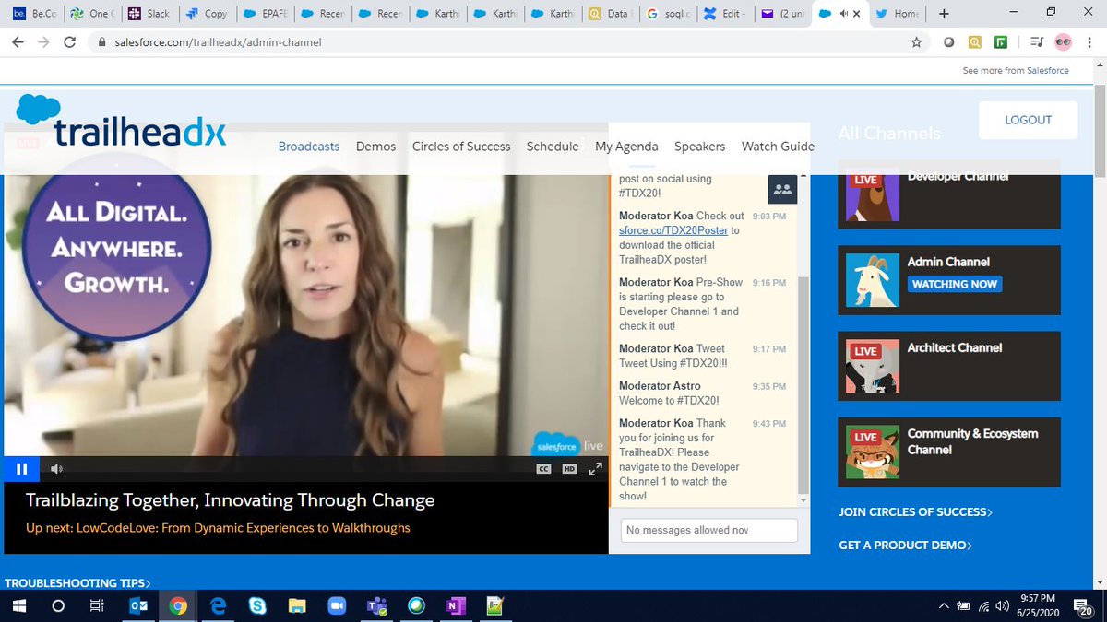Viewport: 1107px width, 622px height.
Task: Open the Chrome media control icon
Action: [x=1036, y=42]
